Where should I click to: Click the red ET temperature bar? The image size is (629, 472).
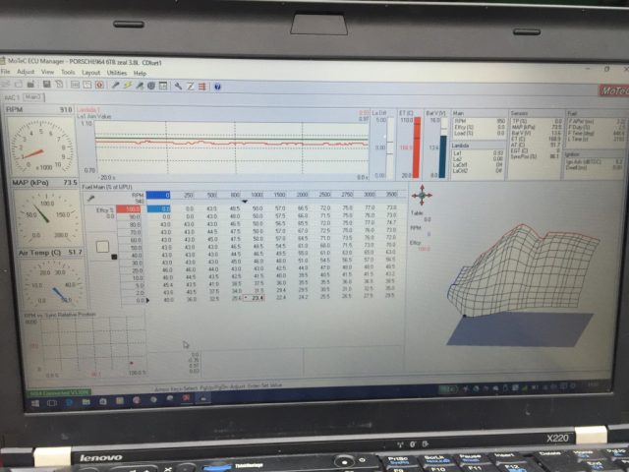pos(417,147)
